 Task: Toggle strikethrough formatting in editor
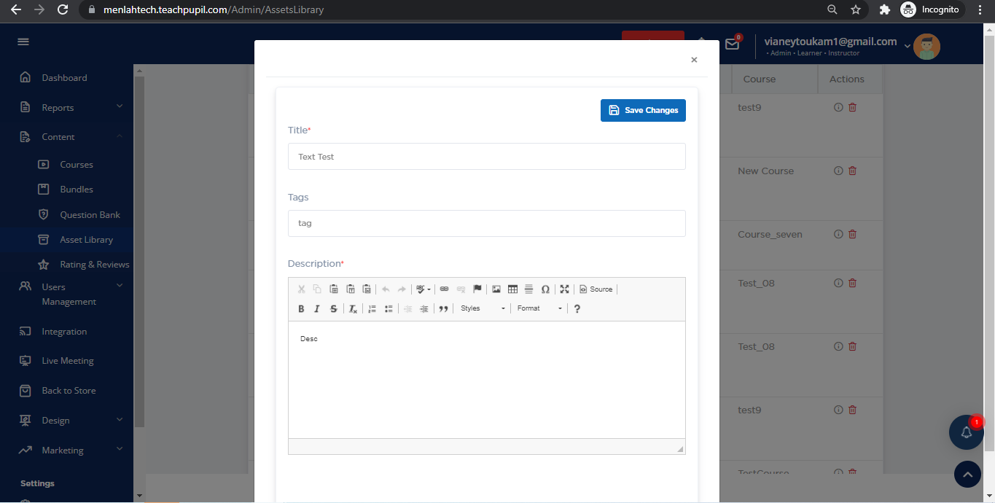334,308
